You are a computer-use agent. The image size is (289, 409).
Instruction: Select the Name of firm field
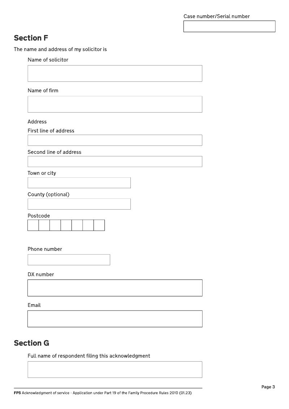115,104
